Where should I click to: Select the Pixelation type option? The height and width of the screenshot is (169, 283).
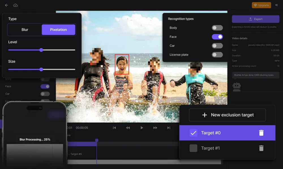58,30
